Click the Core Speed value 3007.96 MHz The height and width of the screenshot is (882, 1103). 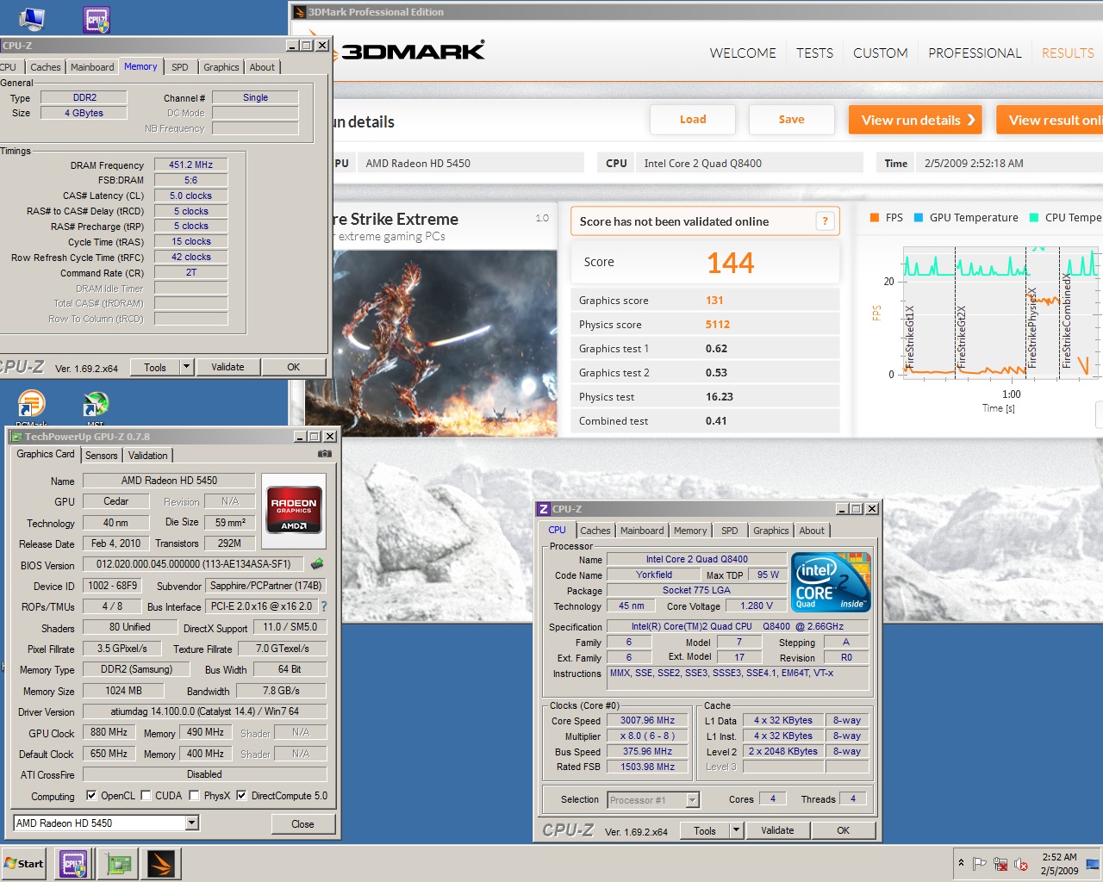(x=648, y=720)
